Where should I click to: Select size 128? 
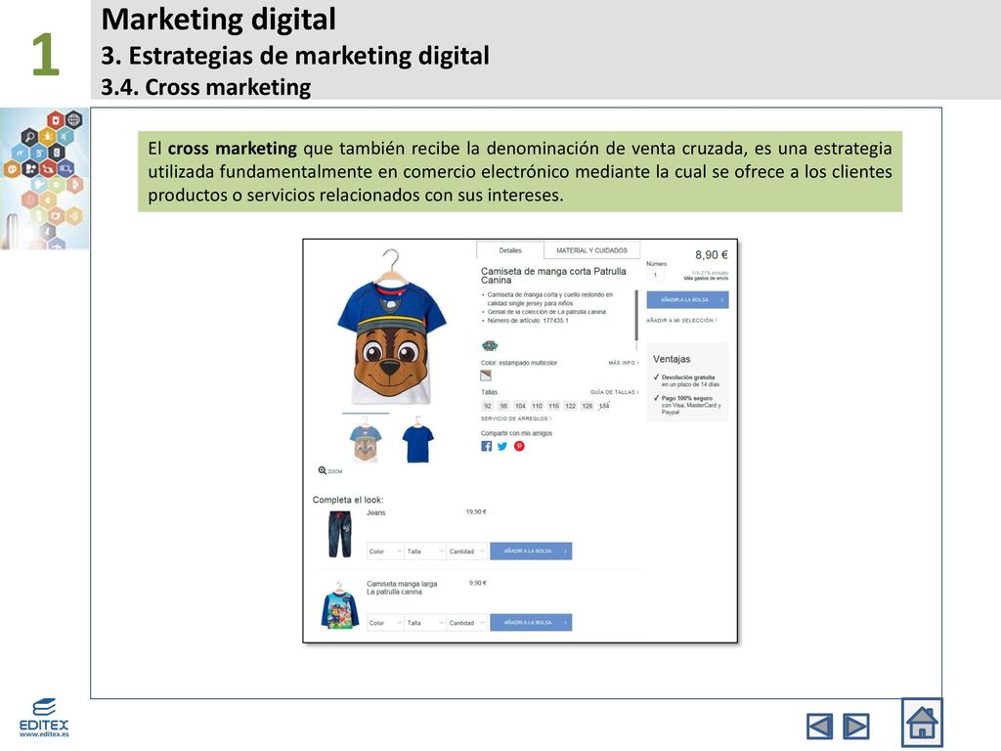(588, 406)
